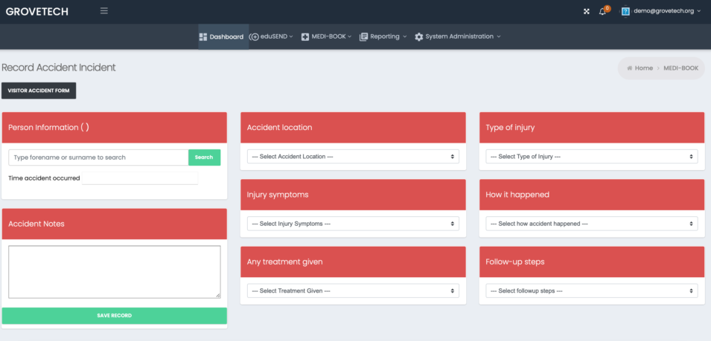
Task: Click the user avatar icon
Action: 626,11
